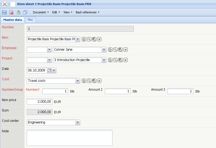Open the Travel costs dropdown list
The image size is (216, 148).
coord(78,81)
